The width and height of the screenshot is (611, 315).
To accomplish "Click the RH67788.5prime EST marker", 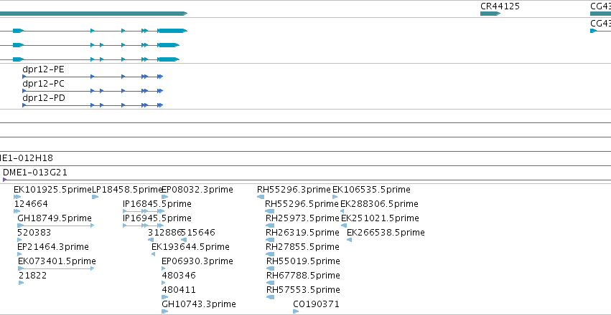I will point(270,283).
